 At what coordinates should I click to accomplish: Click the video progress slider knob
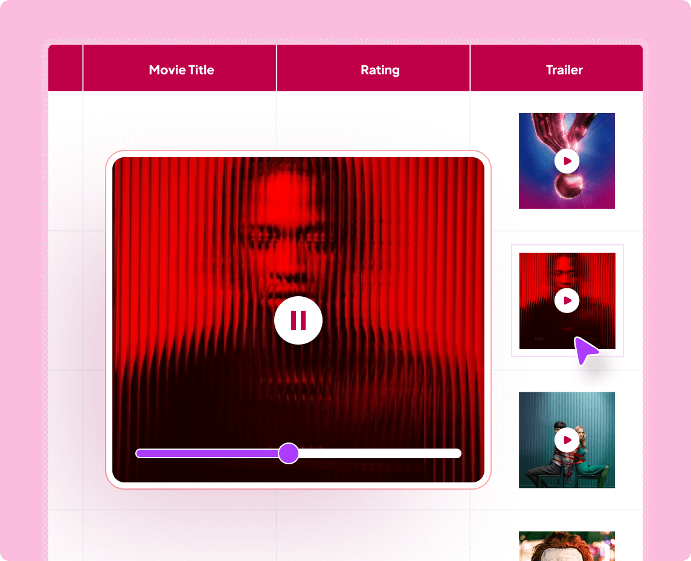(x=289, y=453)
